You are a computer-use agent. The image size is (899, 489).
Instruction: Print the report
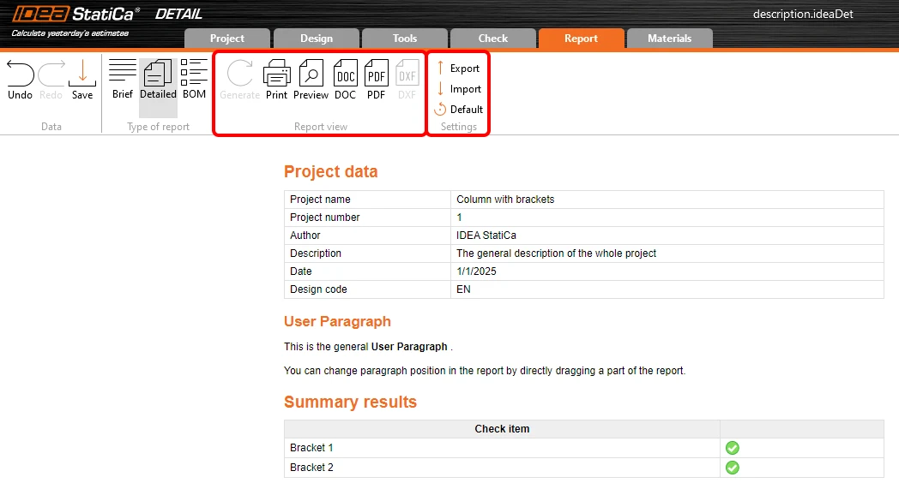pyautogui.click(x=276, y=80)
